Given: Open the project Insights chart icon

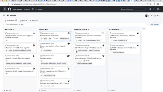Looking at the screenshot, I should pyautogui.click(x=152, y=16).
